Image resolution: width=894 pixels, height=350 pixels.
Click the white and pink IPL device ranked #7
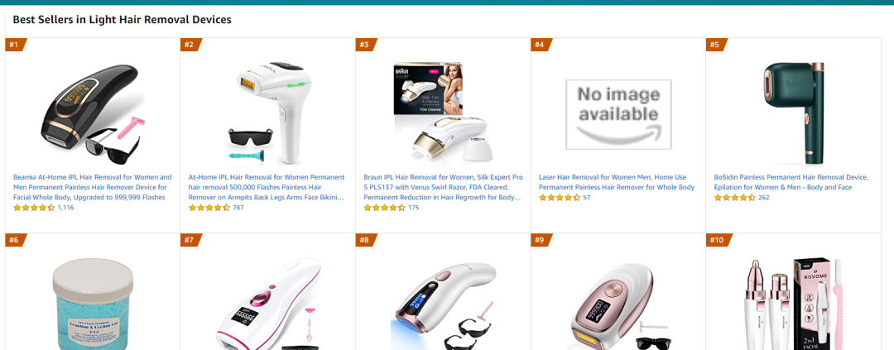pyautogui.click(x=268, y=304)
